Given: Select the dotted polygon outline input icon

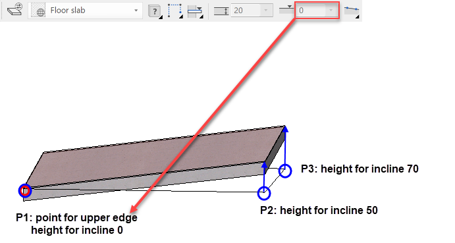Looking at the screenshot, I should (x=175, y=11).
